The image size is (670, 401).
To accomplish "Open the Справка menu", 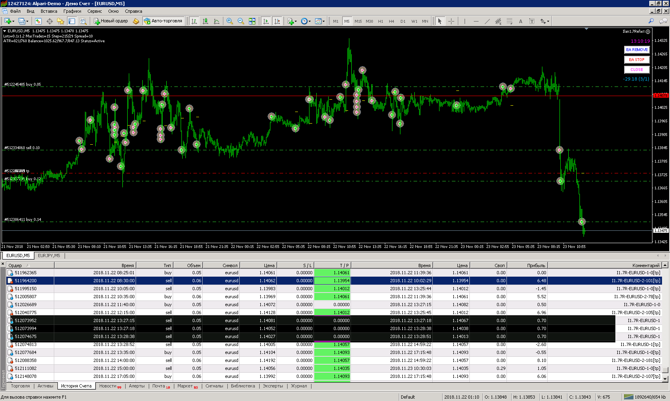I will click(134, 11).
